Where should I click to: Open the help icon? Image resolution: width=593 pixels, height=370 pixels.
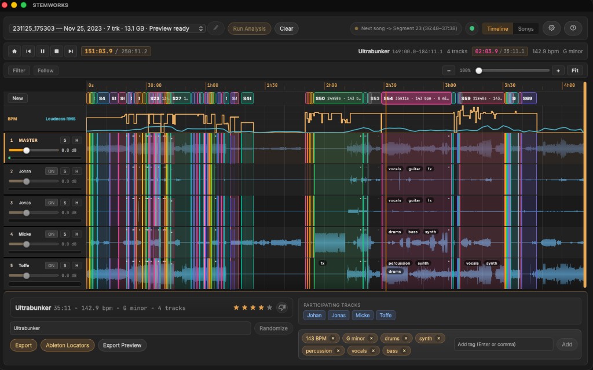573,28
